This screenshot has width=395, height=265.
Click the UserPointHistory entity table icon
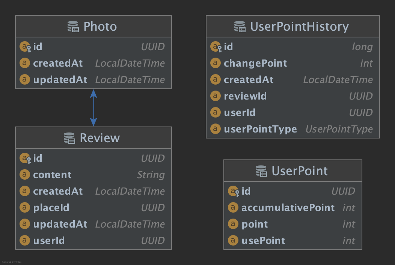(240, 27)
